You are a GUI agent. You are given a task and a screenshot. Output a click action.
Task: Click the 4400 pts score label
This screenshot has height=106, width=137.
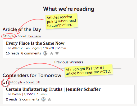pos(16,82)
